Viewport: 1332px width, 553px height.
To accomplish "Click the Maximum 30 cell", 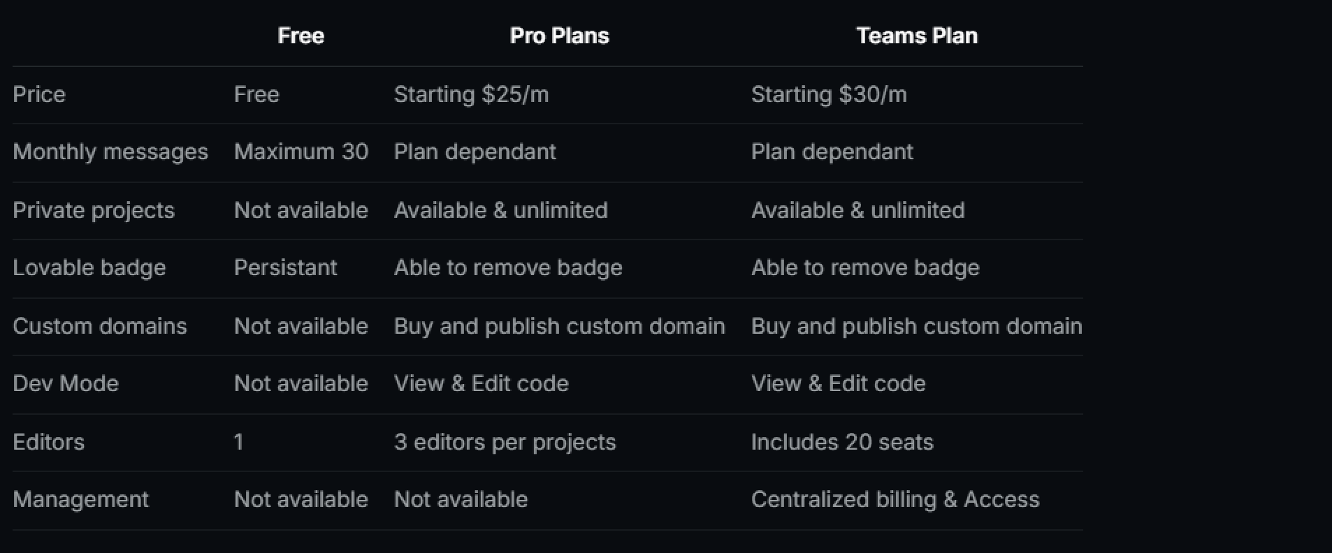I will (301, 152).
